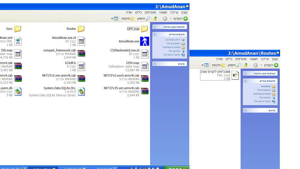Select the NETCFv2.wm.armv4i.cab archive icon
The width and height of the screenshot is (300, 169).
81,78
